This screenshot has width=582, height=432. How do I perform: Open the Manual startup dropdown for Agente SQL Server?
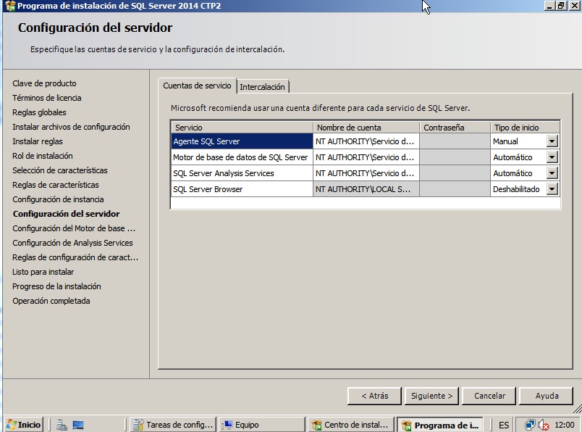click(554, 141)
